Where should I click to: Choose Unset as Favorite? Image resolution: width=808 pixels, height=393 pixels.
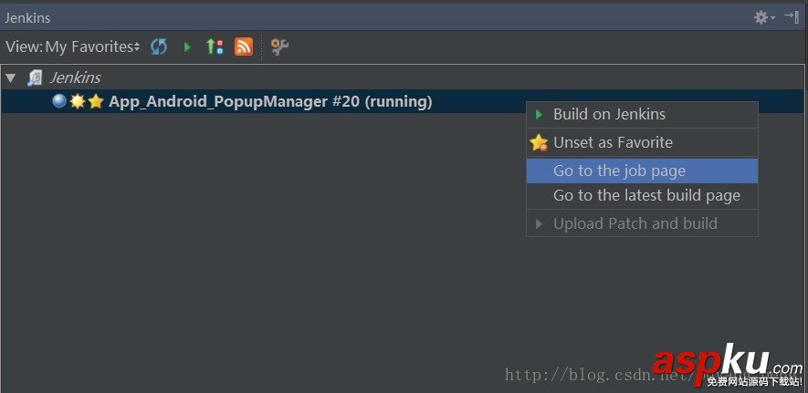[613, 142]
